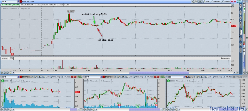Screen dimensions: 248x111
Task: Change 1m timeframe of main INTU chart
Action: [x=200, y=2]
